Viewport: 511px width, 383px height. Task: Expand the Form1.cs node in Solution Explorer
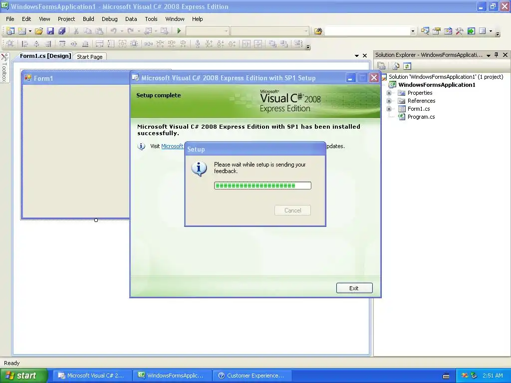[389, 109]
